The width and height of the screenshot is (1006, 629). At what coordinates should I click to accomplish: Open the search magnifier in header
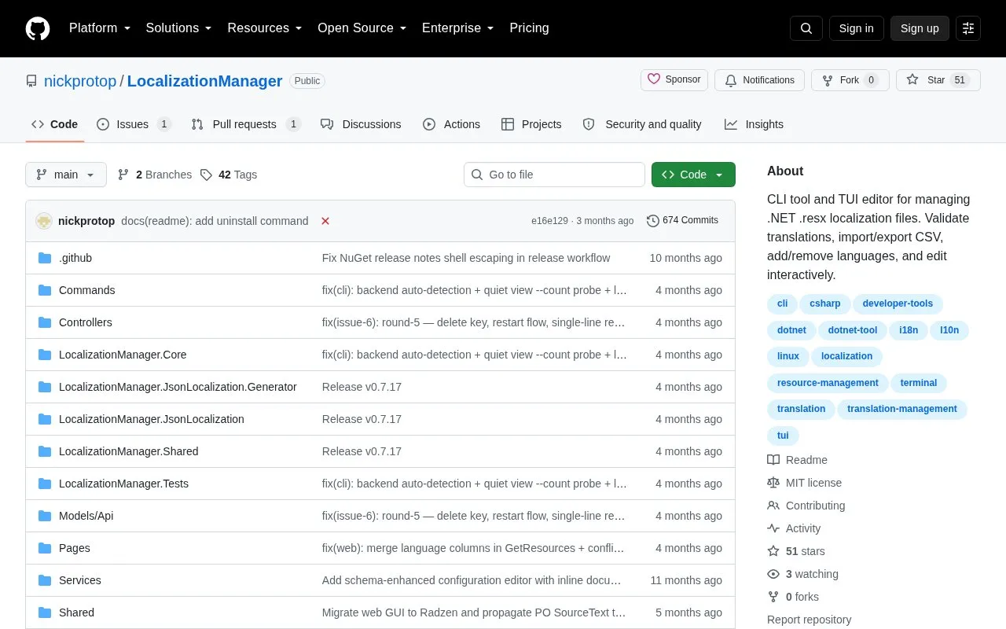[806, 28]
